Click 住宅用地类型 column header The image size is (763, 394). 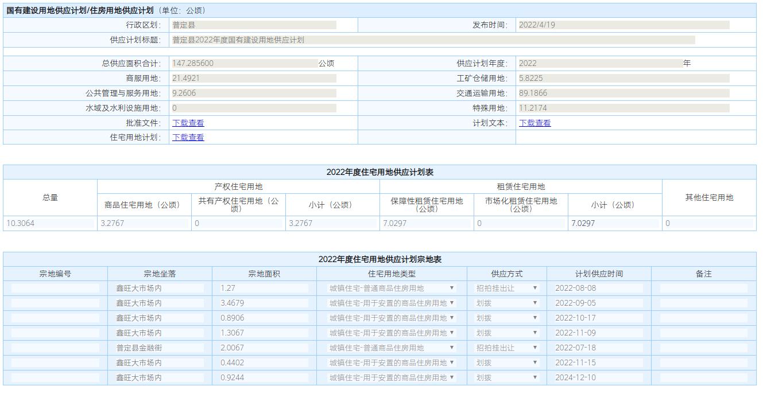pos(392,274)
